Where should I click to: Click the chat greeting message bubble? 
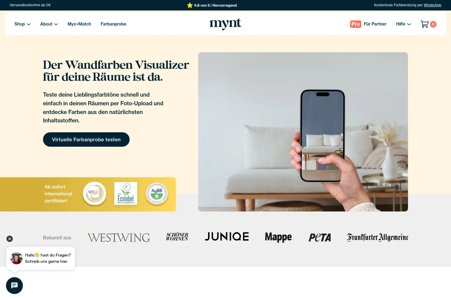(41, 258)
